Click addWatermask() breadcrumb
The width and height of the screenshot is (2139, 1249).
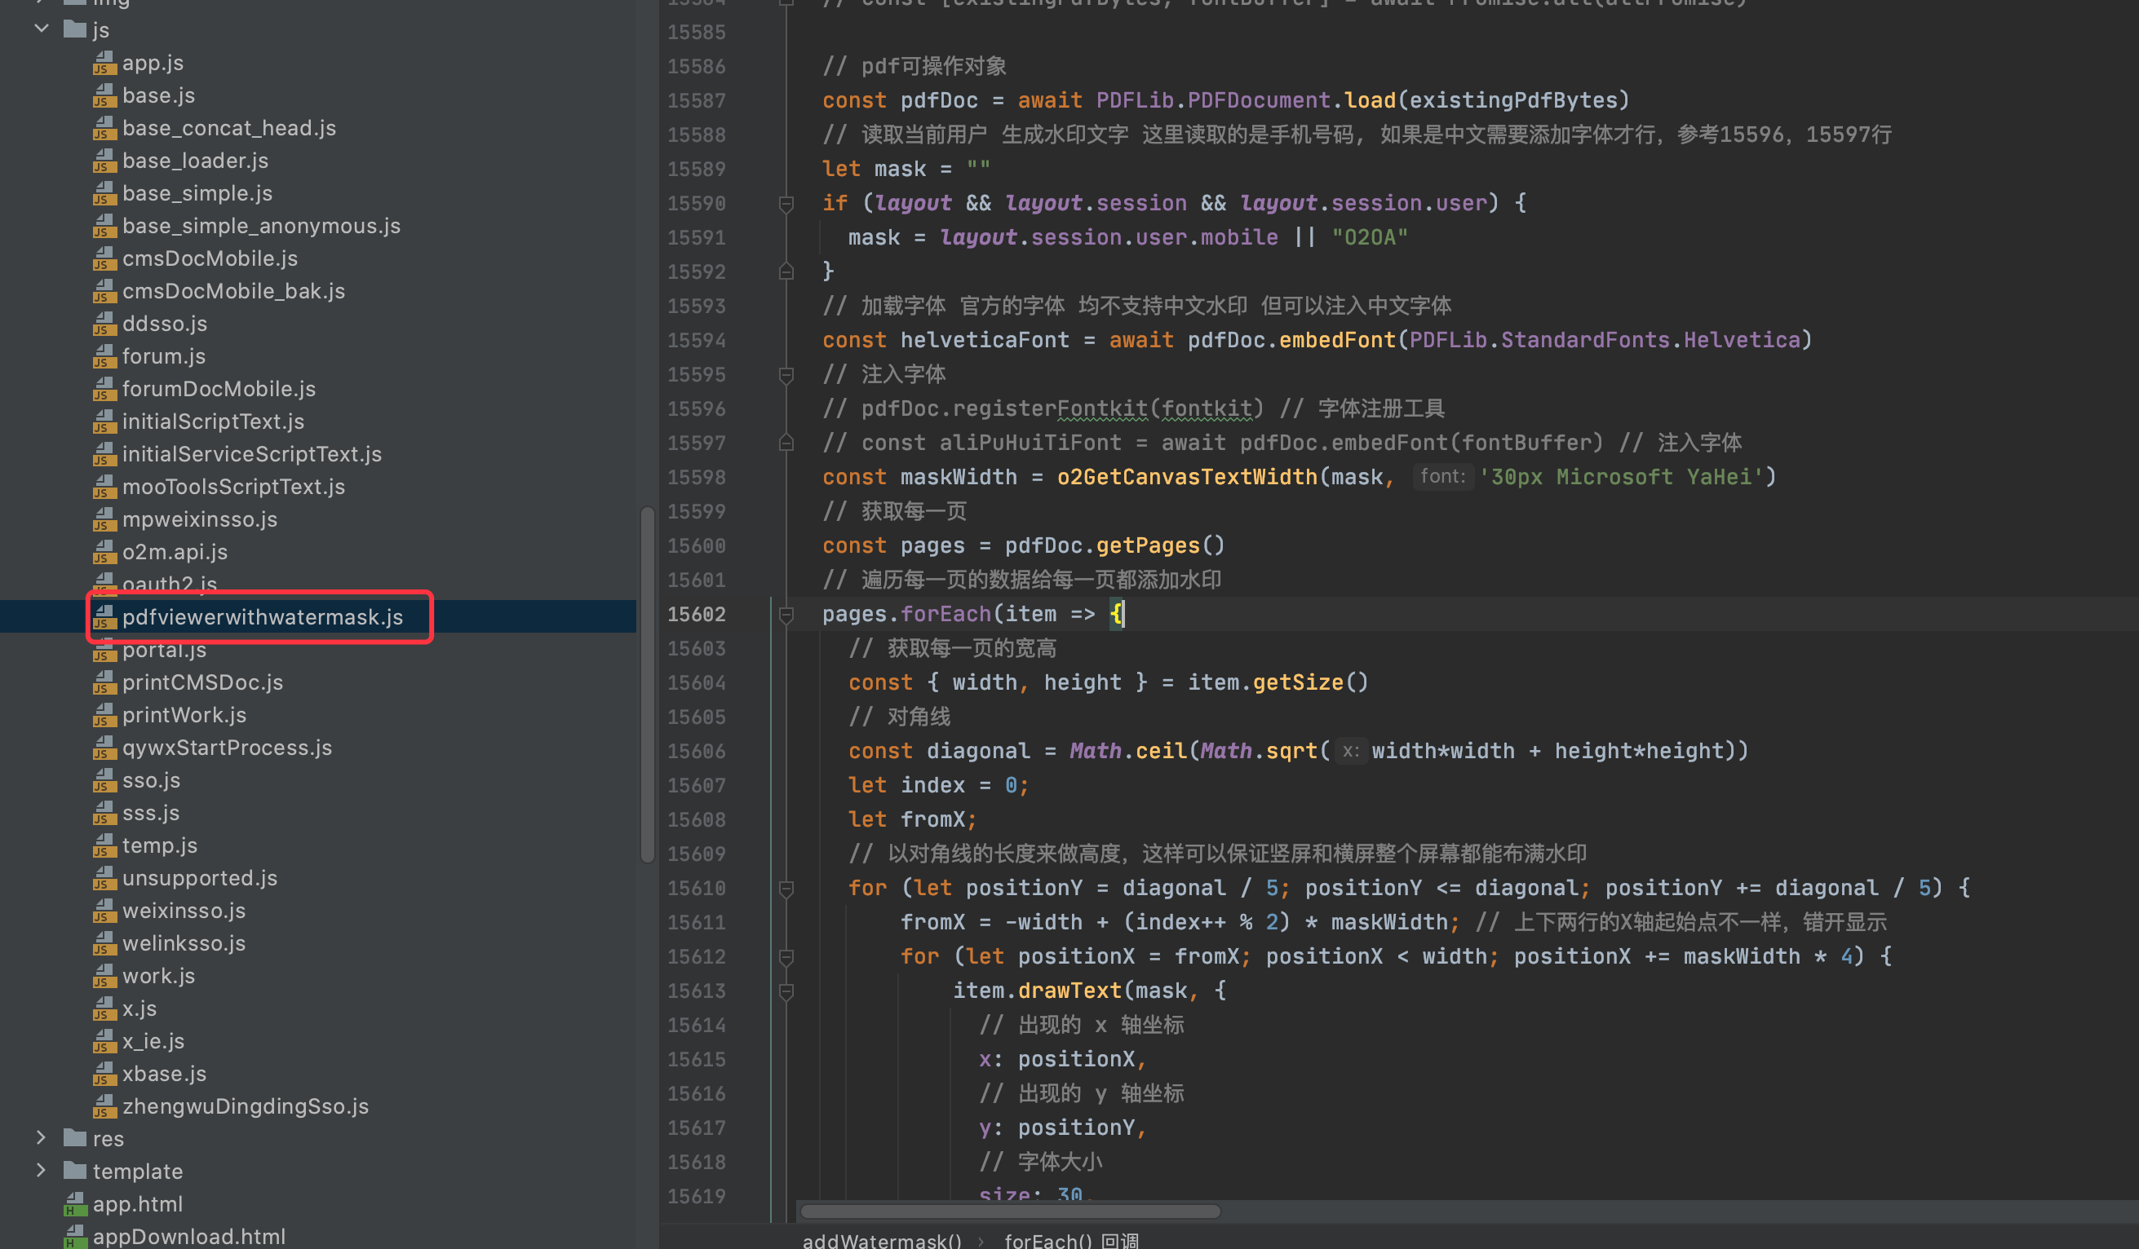(881, 1240)
